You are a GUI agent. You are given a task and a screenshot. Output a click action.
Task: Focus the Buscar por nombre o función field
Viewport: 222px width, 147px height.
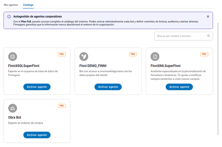click(183, 36)
